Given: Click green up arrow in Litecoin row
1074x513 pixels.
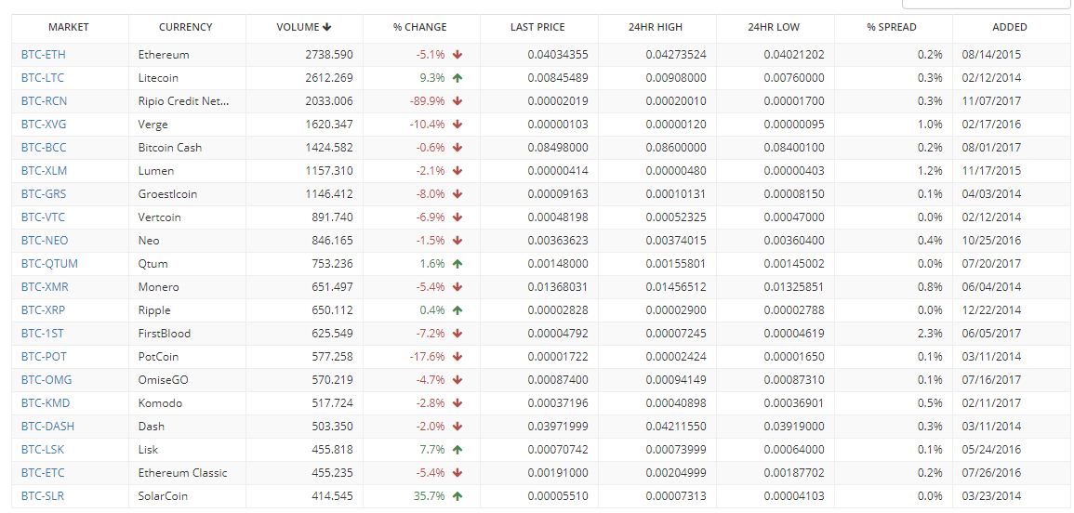Looking at the screenshot, I should click(x=457, y=78).
